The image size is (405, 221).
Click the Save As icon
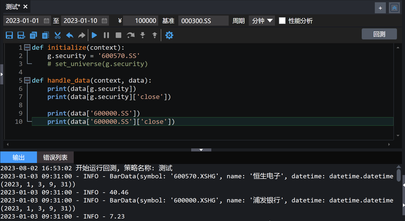21,35
